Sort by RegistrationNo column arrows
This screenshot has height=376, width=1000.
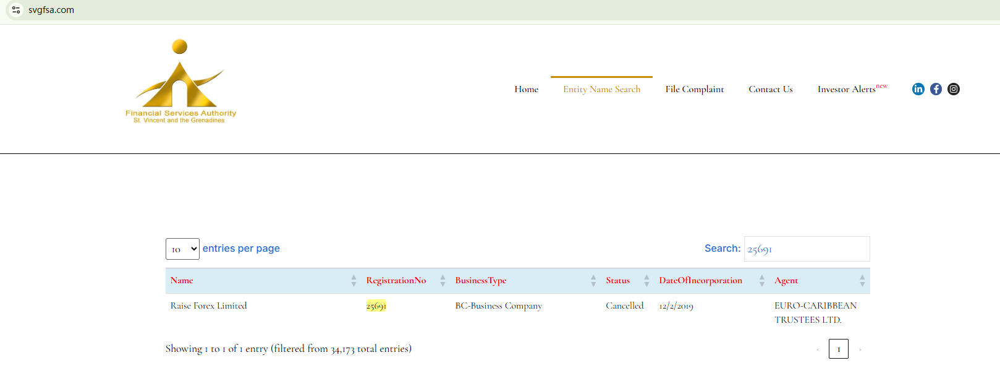(x=443, y=281)
